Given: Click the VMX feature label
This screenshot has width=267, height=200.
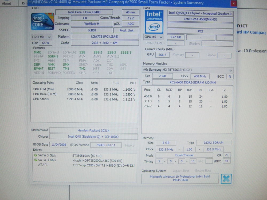Looking at the screenshot, I should tap(51, 65).
